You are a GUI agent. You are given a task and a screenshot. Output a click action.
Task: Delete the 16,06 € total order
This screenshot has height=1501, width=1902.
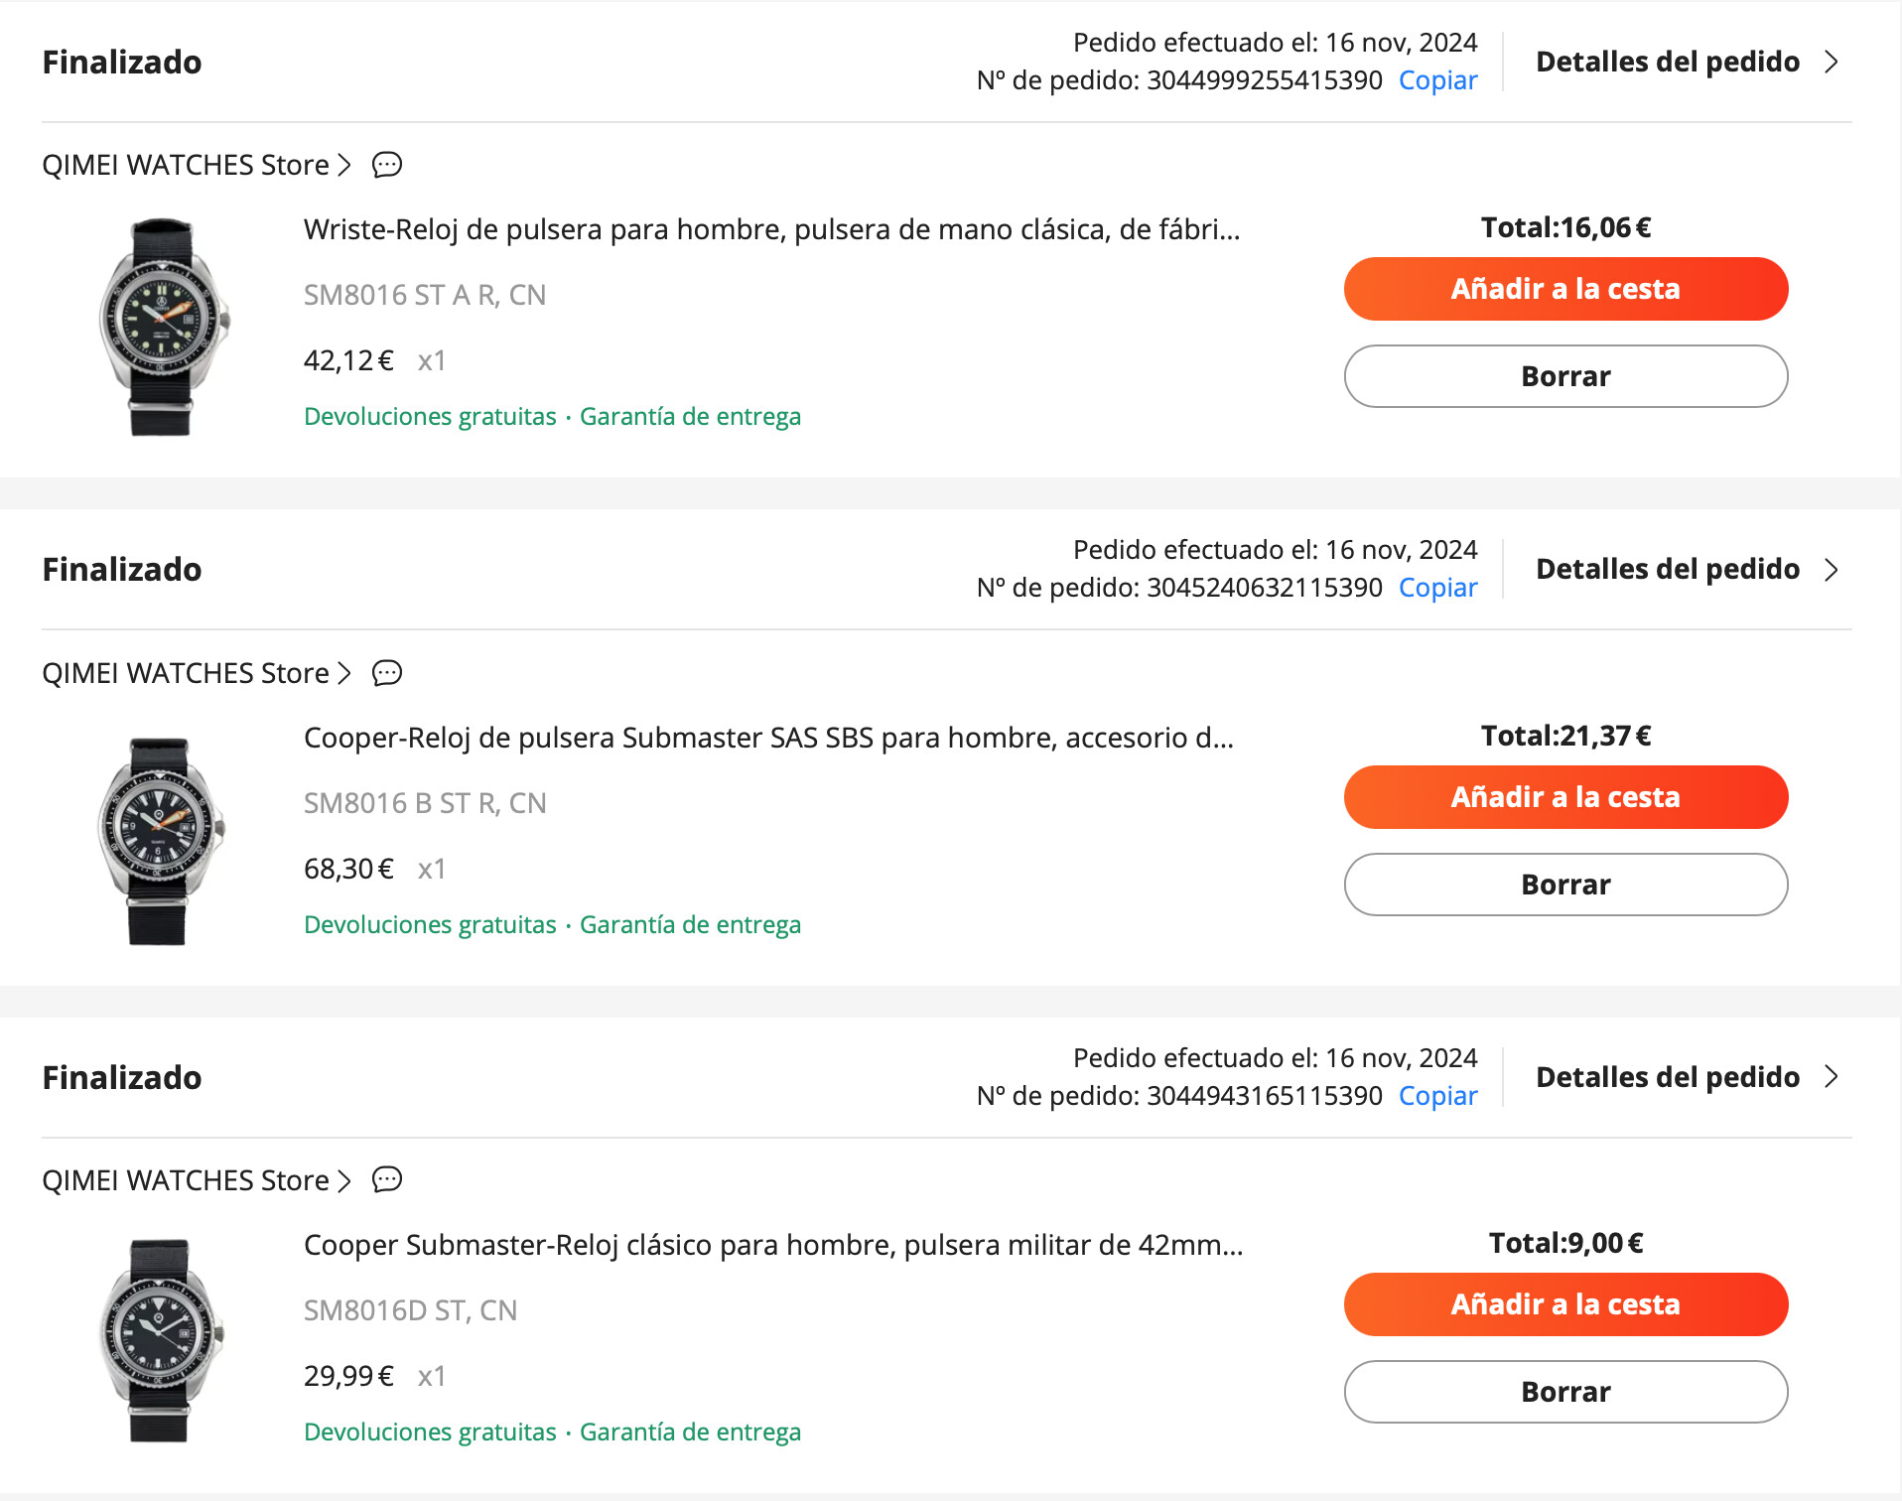pos(1565,376)
